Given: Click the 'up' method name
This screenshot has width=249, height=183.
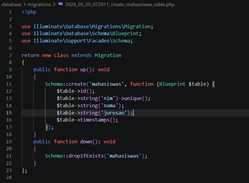Looking at the screenshot, I should pyautogui.click(x=83, y=70).
